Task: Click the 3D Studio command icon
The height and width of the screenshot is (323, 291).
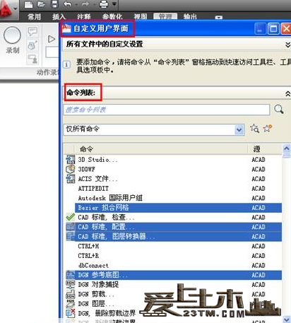Action: click(x=70, y=160)
